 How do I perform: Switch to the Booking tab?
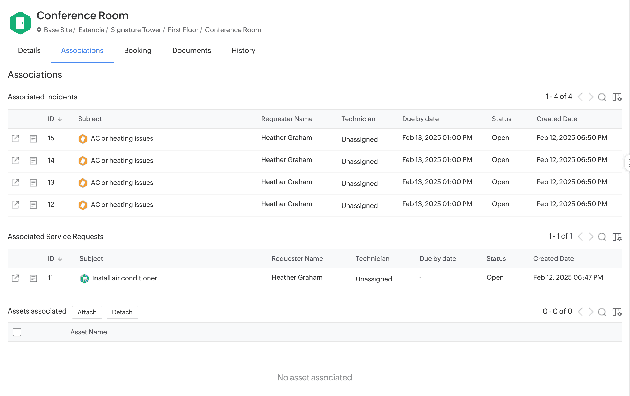click(138, 50)
